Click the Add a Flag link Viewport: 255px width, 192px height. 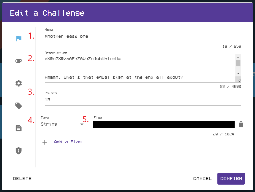coord(68,142)
